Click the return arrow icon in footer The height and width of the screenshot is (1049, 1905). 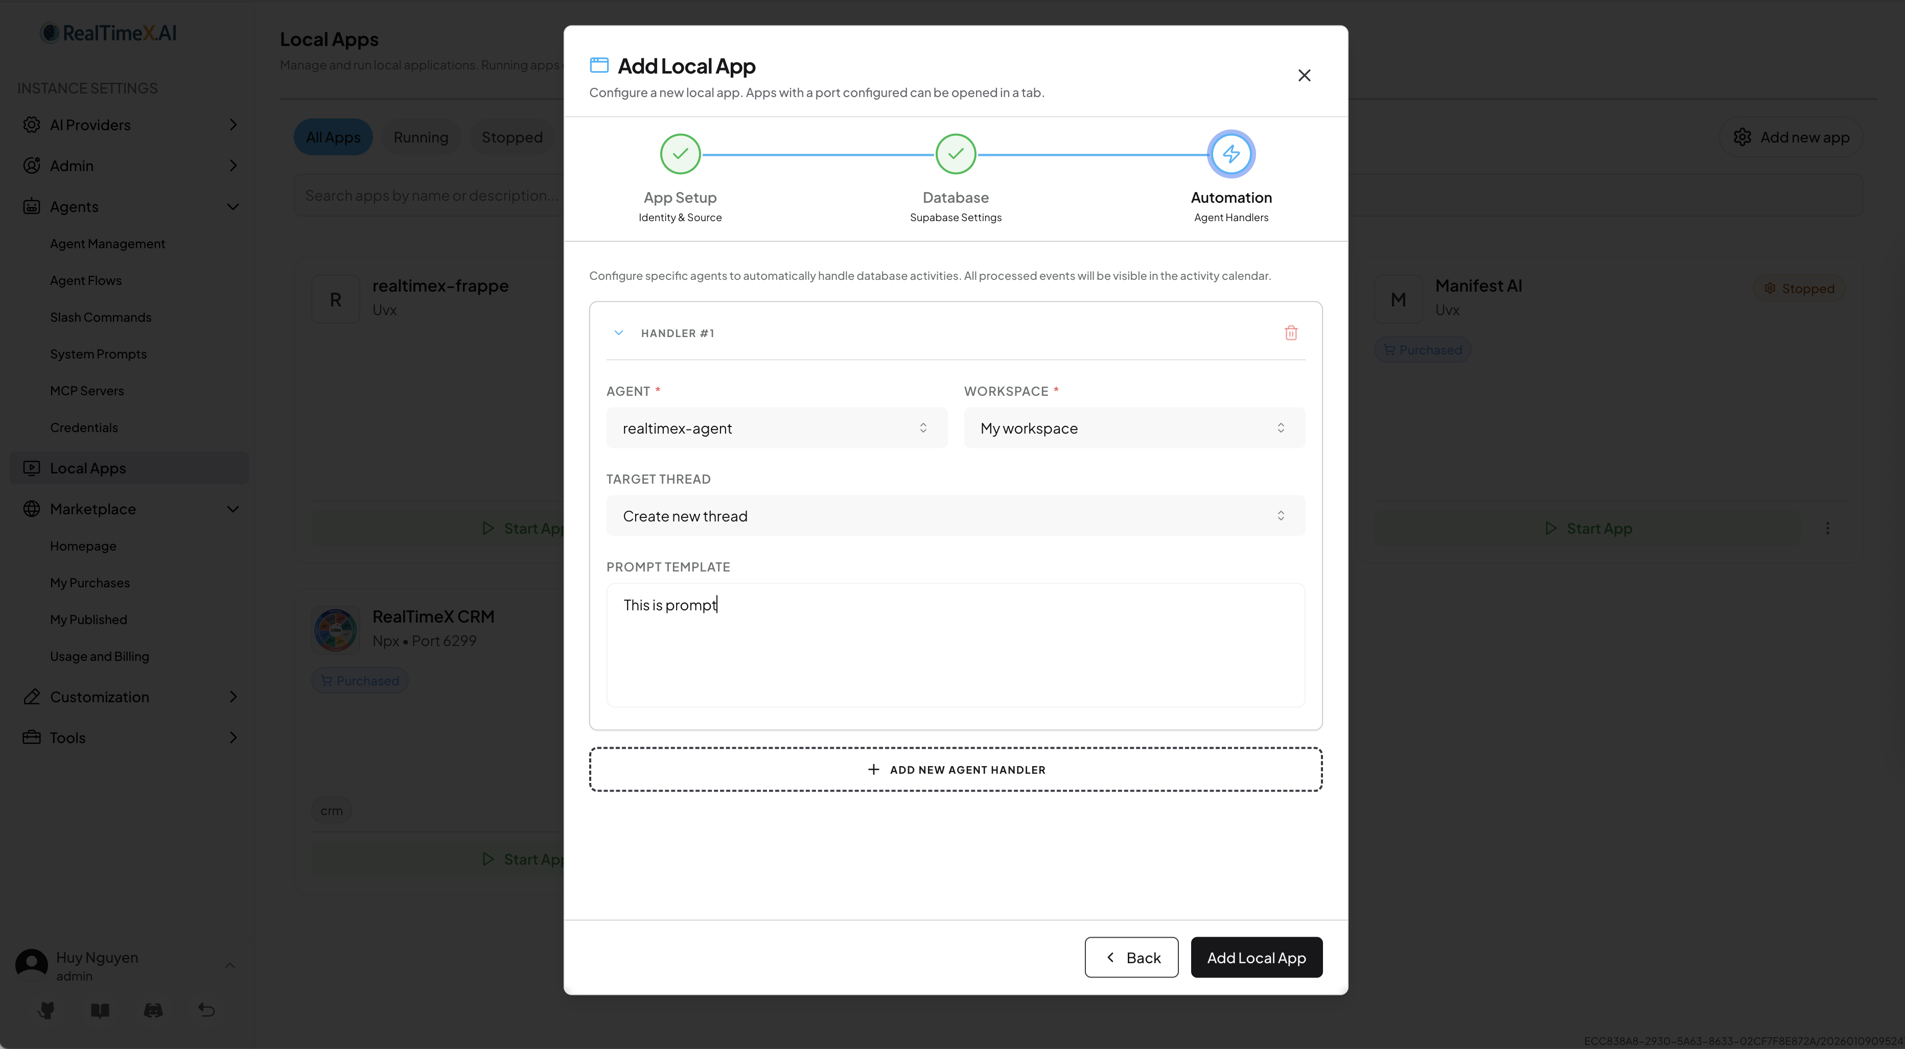[x=205, y=1010]
